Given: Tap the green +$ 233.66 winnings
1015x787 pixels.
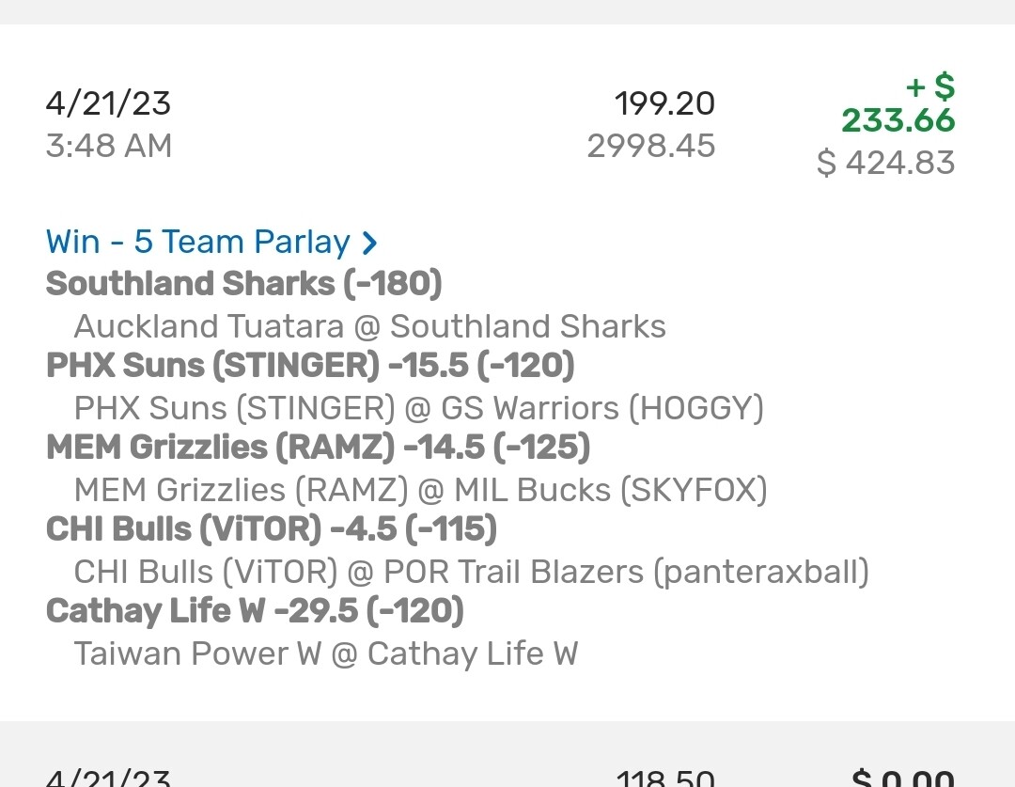Looking at the screenshot, I should point(898,105).
